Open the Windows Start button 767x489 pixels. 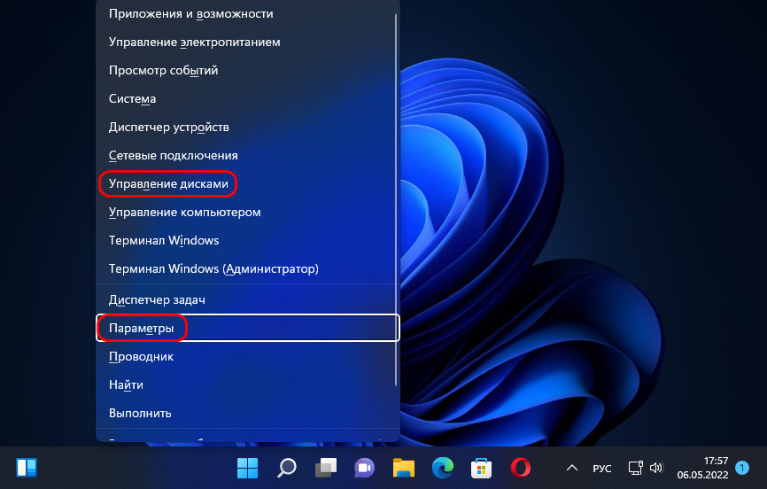pos(247,467)
